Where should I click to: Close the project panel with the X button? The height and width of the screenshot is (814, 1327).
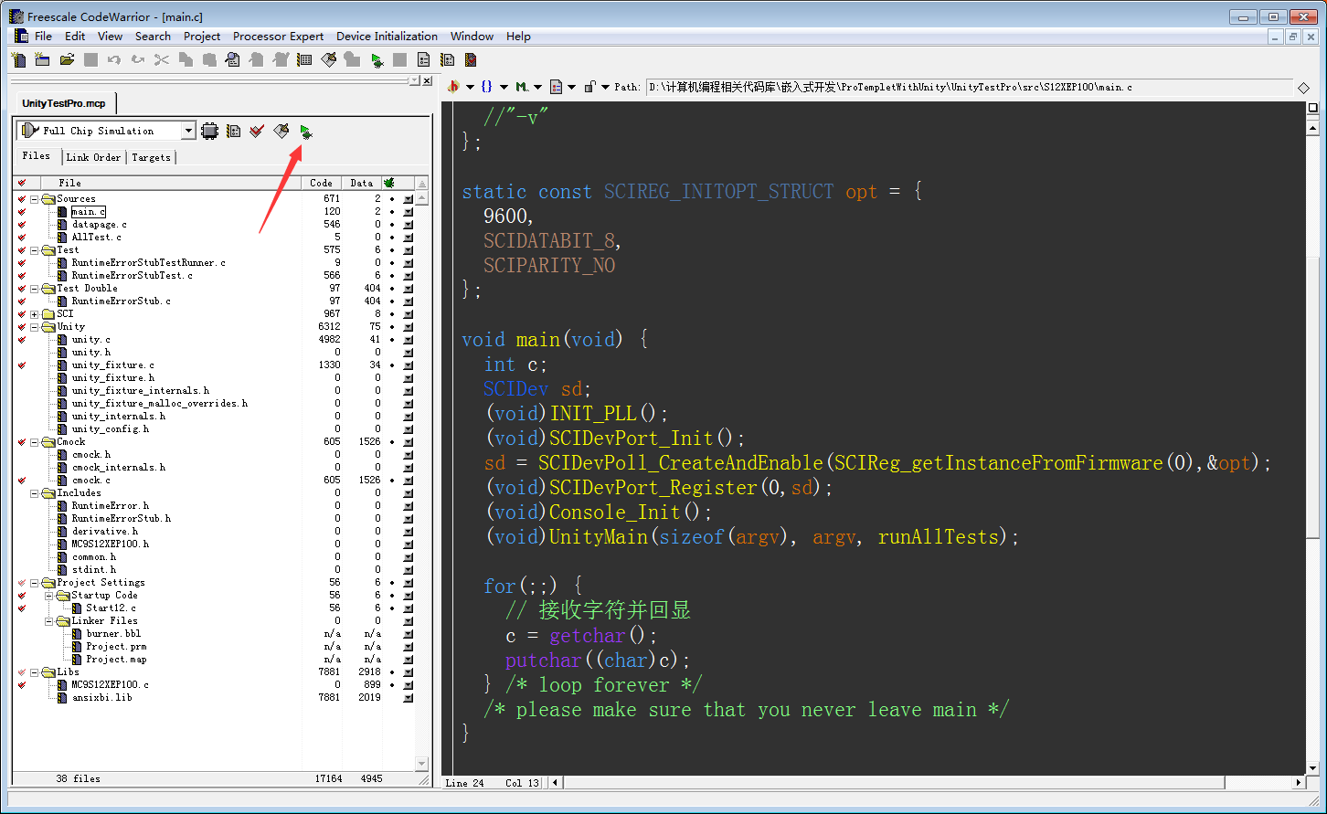click(427, 80)
